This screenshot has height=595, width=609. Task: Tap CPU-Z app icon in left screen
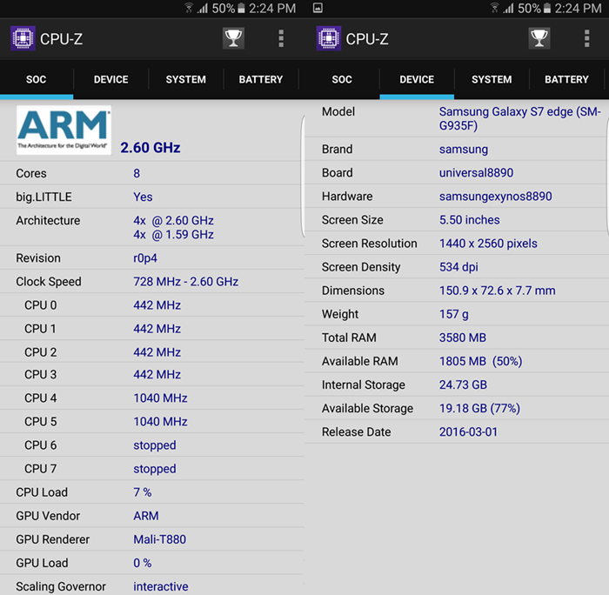[23, 38]
